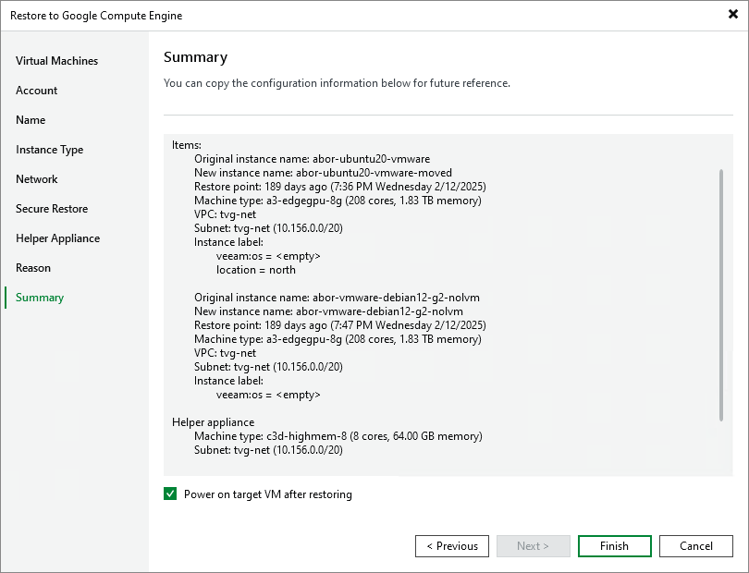Click 'New instance name: abor-vmware-debian12-g2-nolvm' line
The width and height of the screenshot is (749, 573).
point(328,311)
